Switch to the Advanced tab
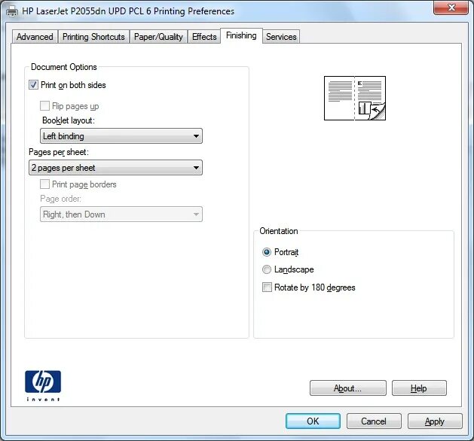474x441 pixels. 35,37
